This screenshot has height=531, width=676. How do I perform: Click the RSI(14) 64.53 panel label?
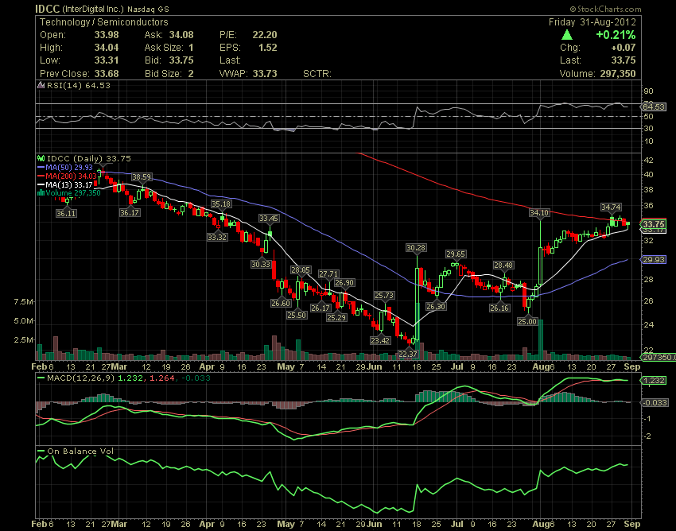[x=79, y=85]
